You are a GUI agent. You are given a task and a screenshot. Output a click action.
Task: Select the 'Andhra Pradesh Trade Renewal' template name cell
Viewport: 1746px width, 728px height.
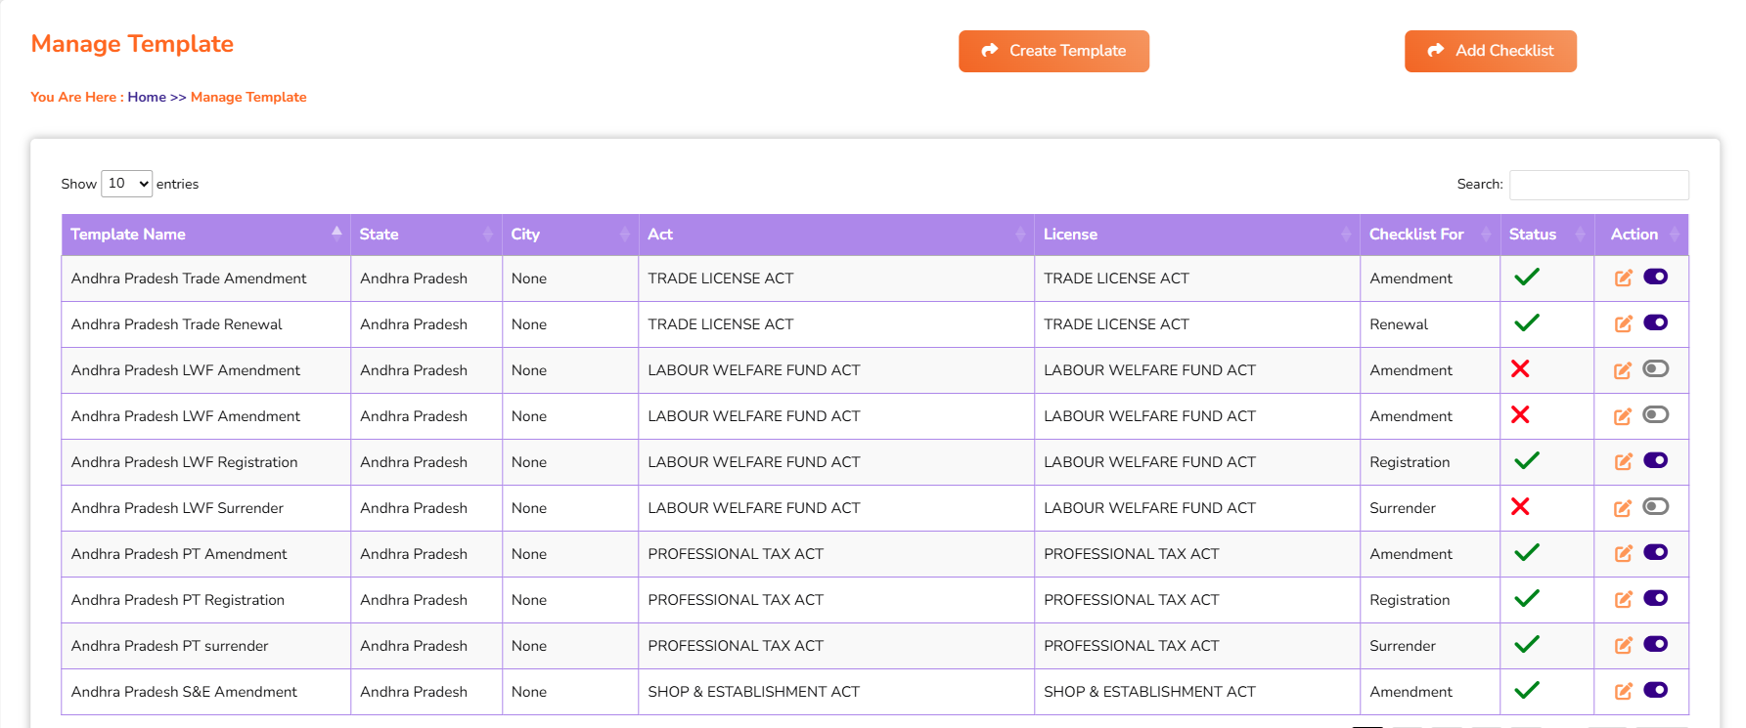point(205,324)
